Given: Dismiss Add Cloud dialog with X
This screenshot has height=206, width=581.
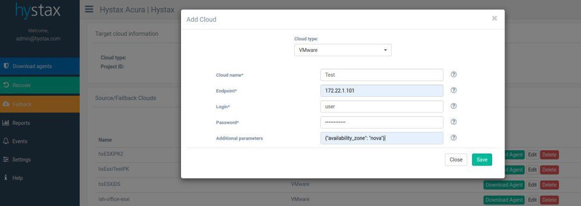Looking at the screenshot, I should tap(494, 18).
